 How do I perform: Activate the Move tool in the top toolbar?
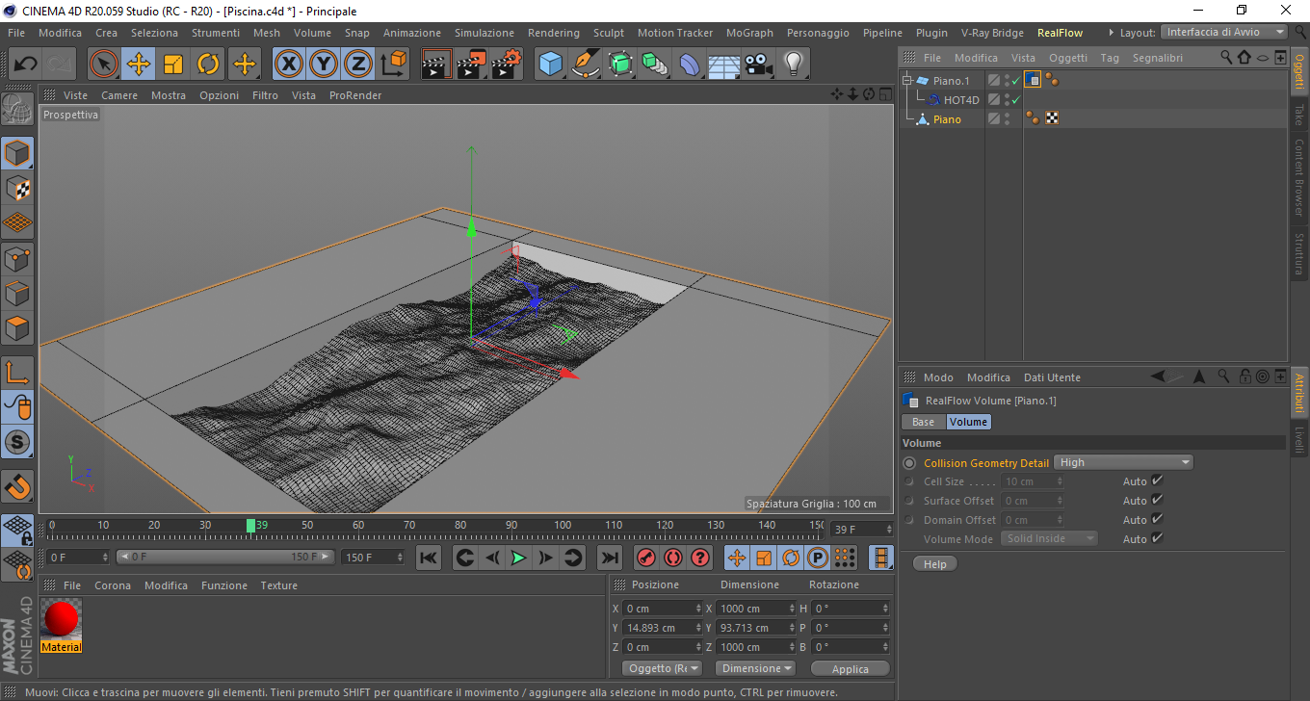139,65
